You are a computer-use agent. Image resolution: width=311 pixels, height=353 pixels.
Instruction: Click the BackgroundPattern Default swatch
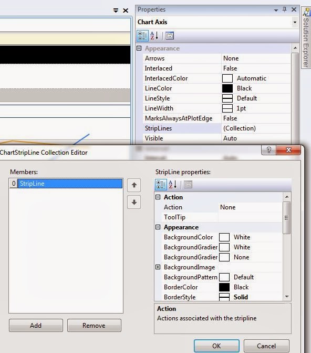(x=224, y=277)
